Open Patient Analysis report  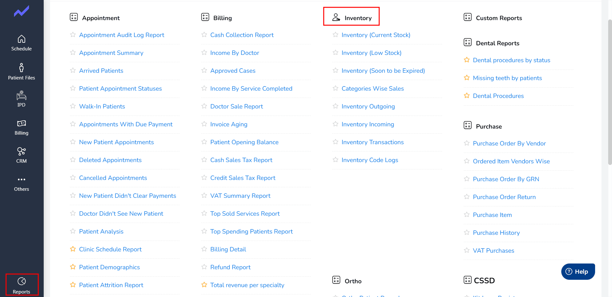pos(101,231)
